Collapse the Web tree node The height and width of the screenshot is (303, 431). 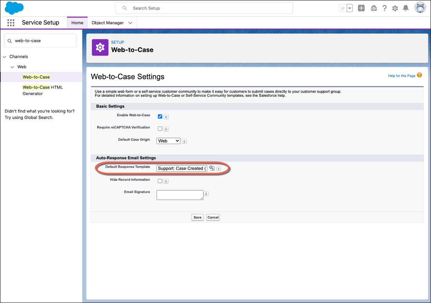pos(13,67)
